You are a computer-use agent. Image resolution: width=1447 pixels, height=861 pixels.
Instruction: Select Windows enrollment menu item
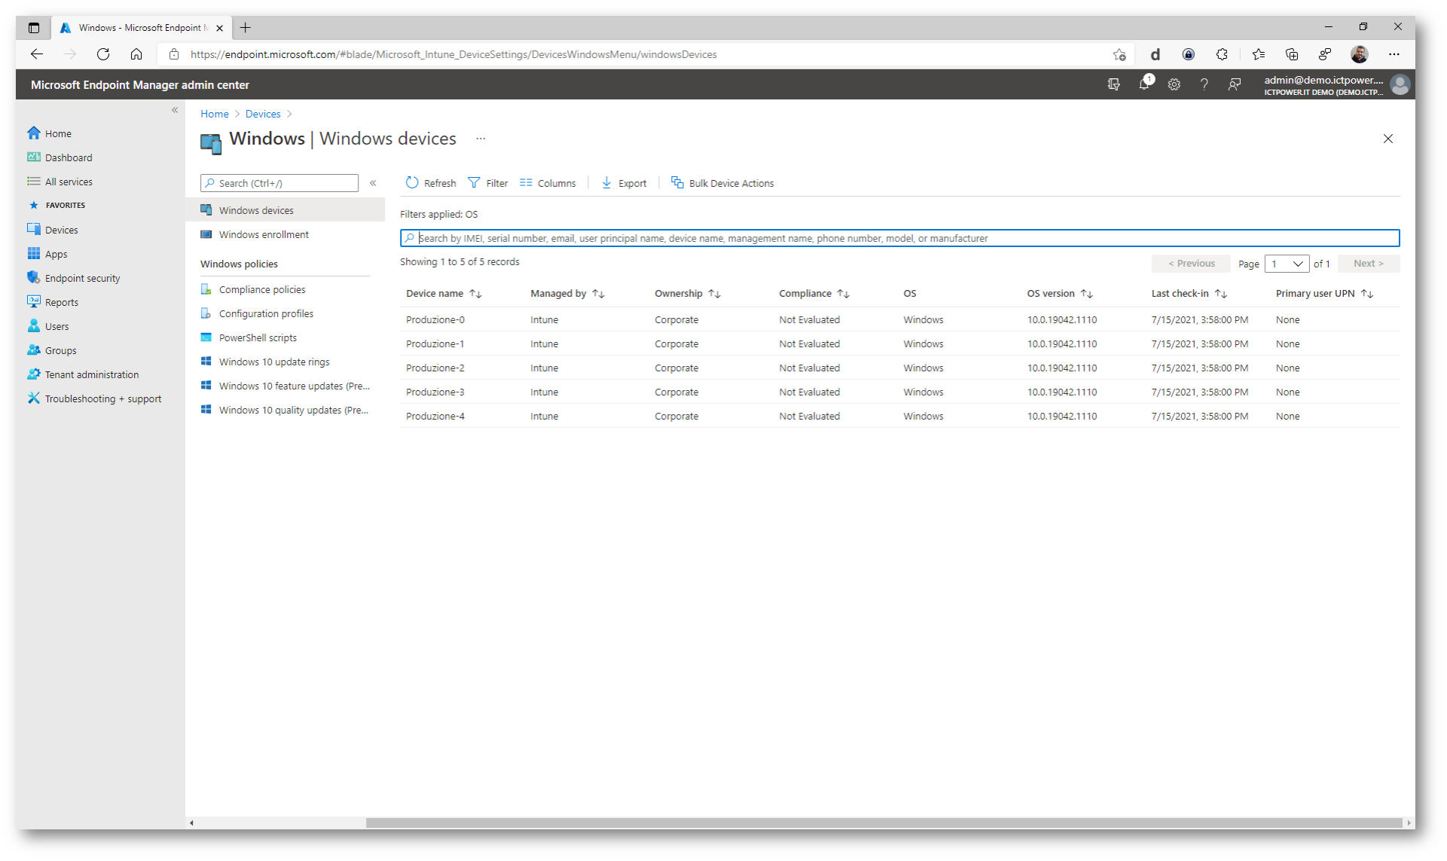coord(264,235)
